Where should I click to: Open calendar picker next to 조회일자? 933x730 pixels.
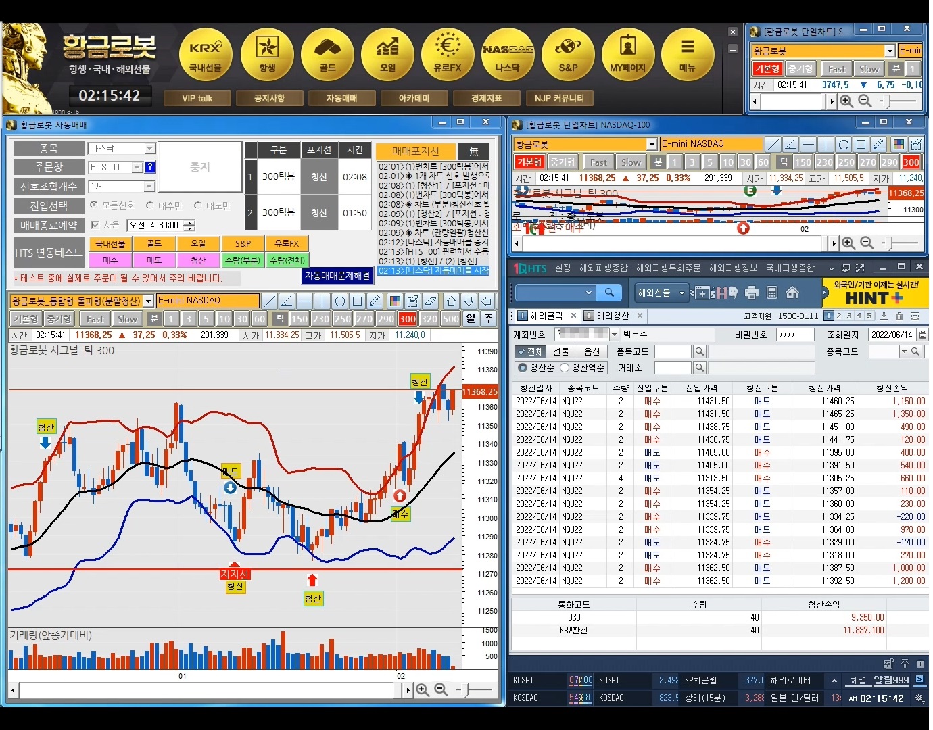[923, 335]
